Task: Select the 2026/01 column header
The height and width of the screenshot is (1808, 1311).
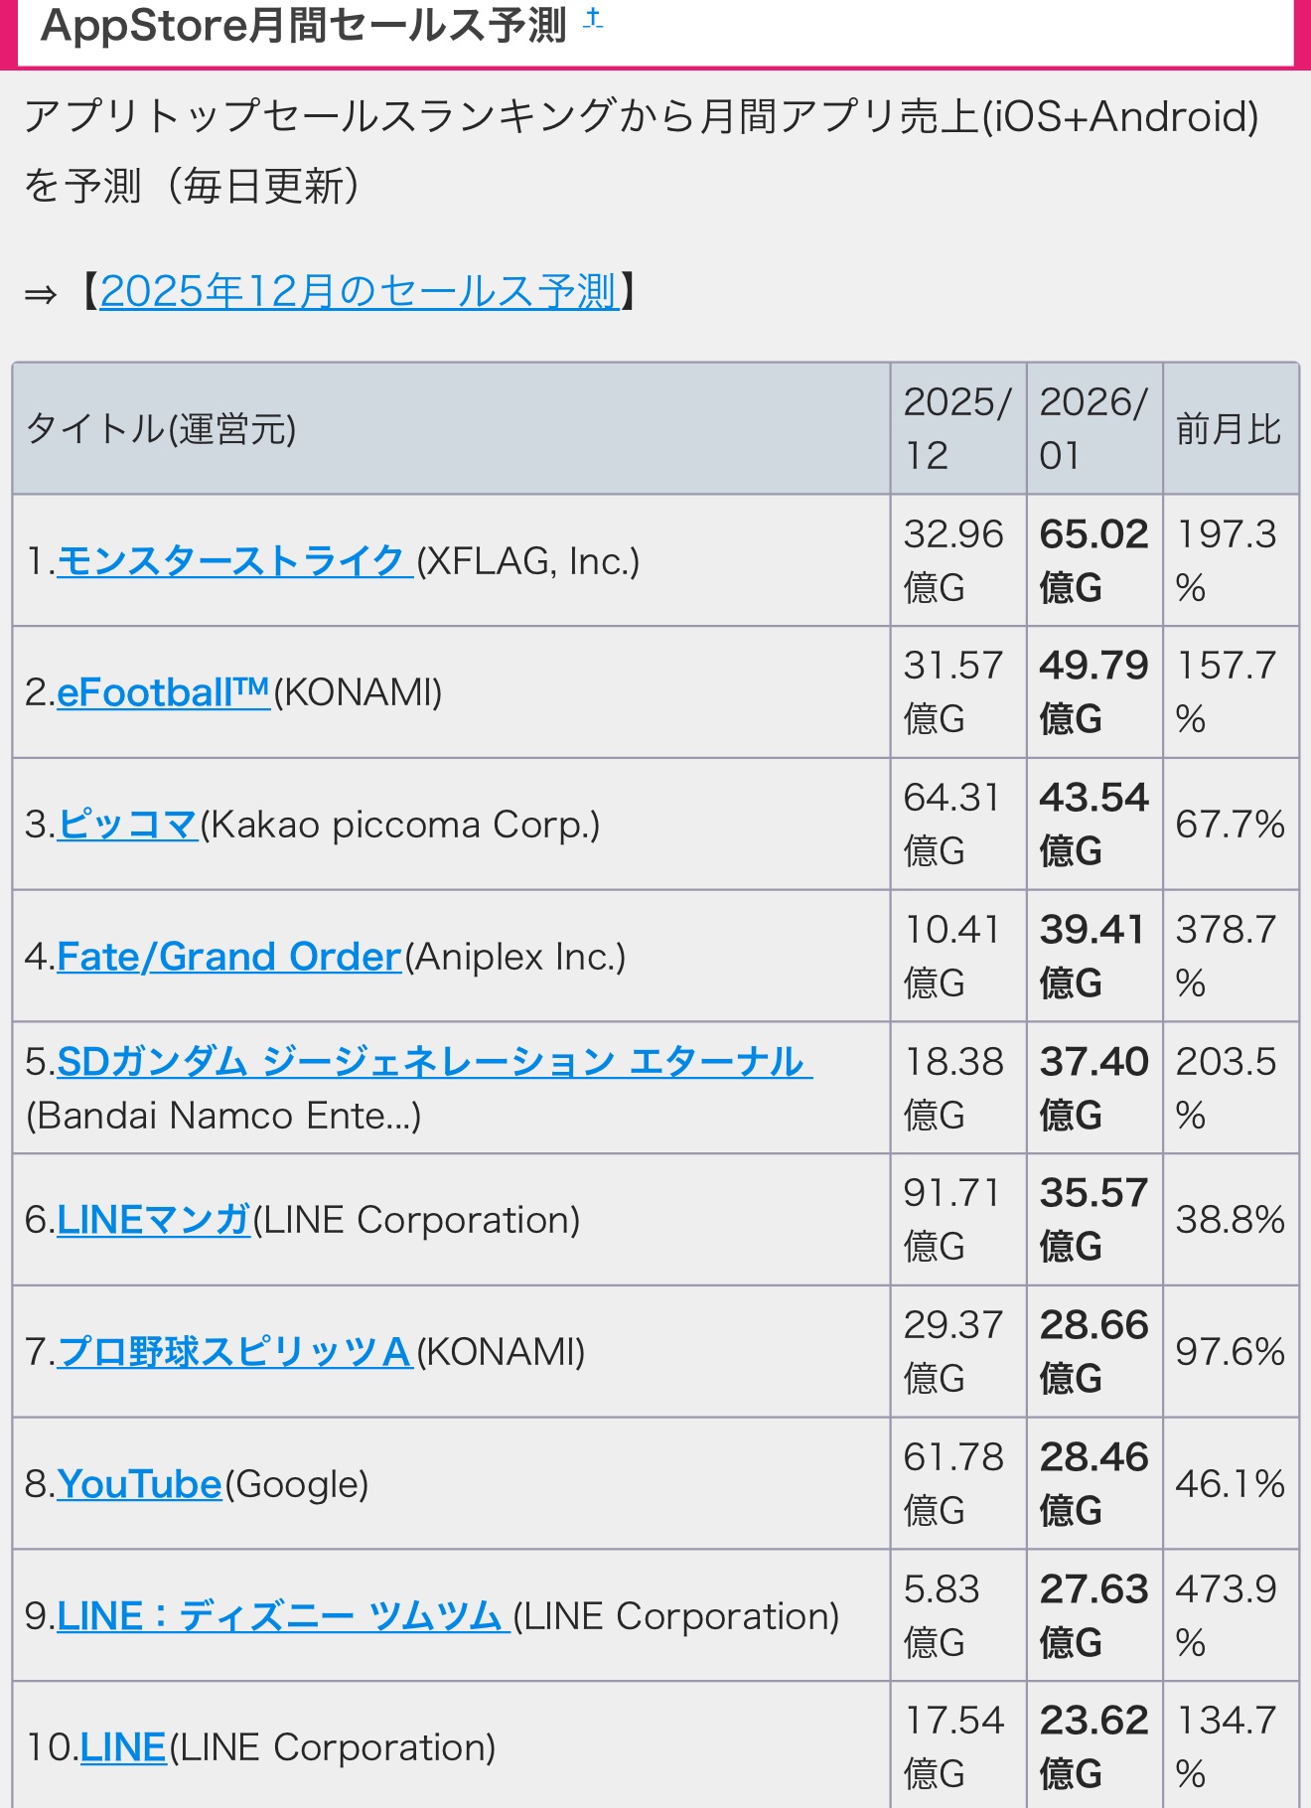Action: pyautogui.click(x=1093, y=429)
